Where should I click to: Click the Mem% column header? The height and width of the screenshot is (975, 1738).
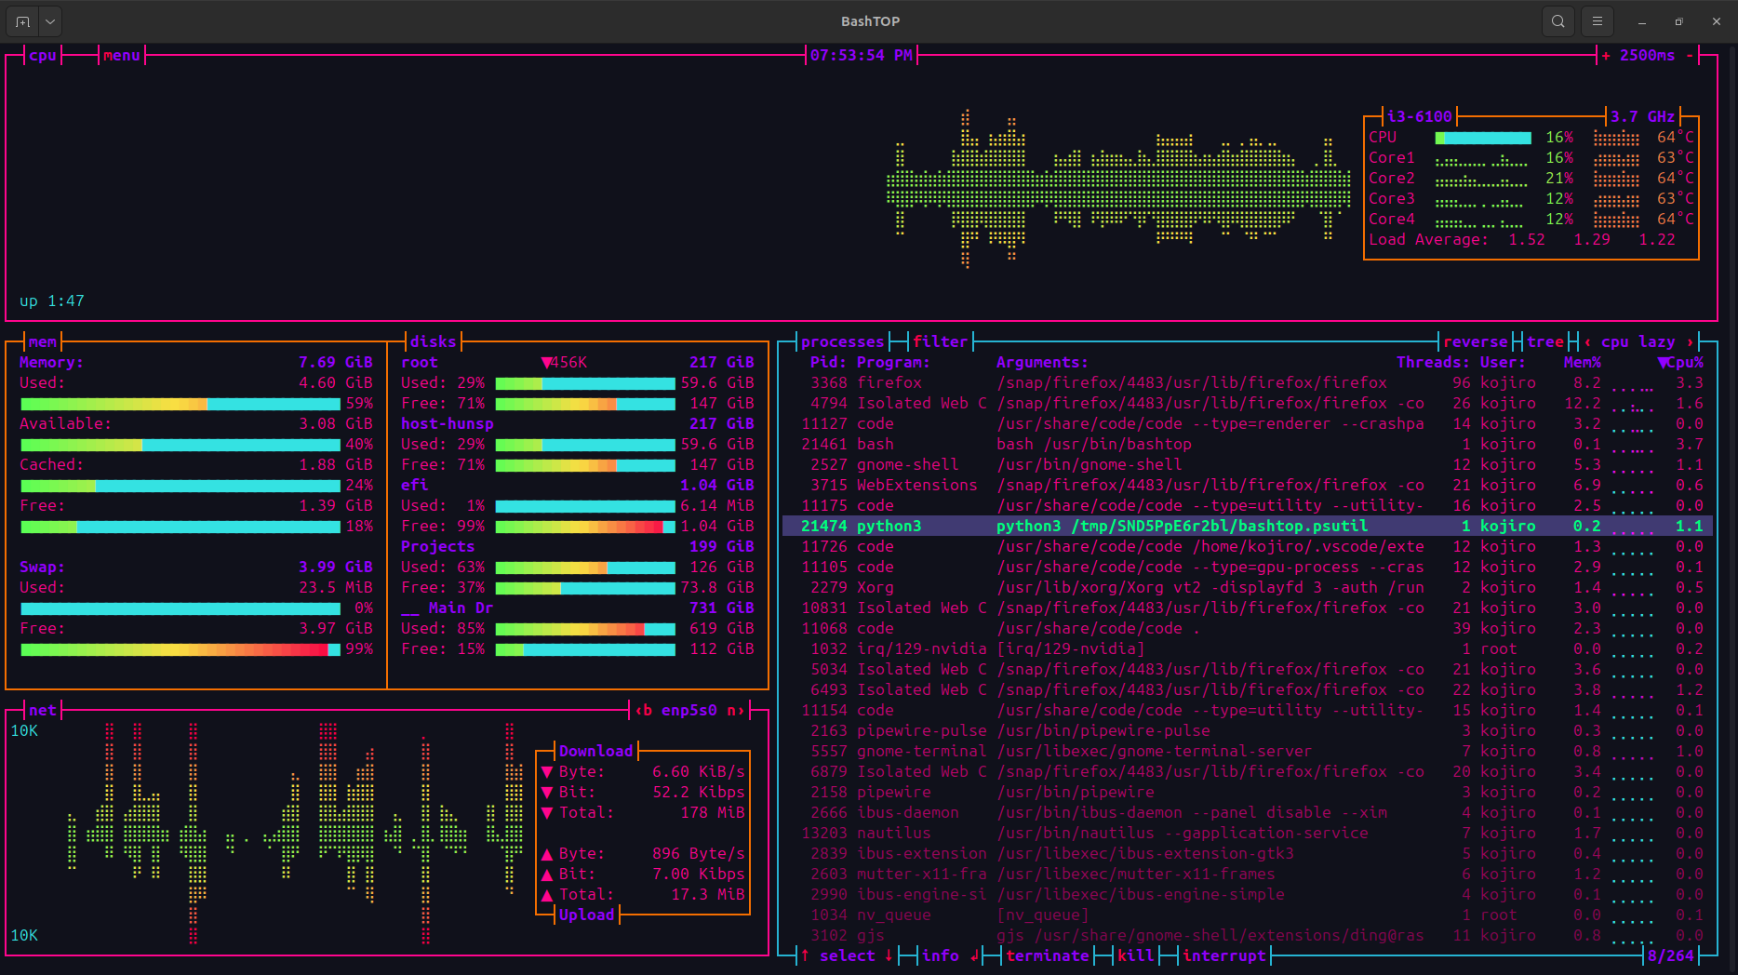(1583, 363)
